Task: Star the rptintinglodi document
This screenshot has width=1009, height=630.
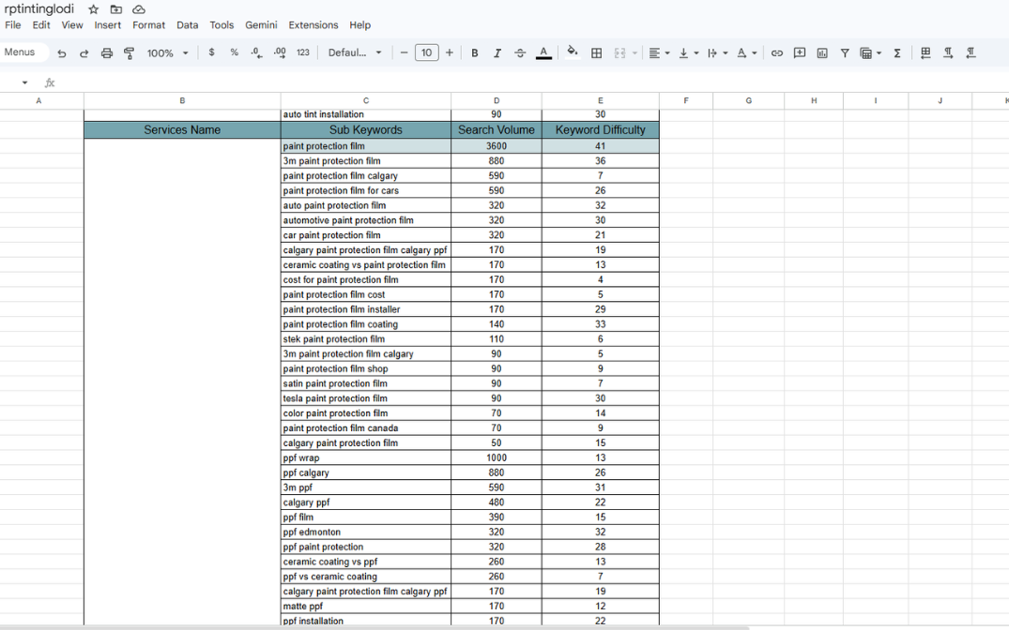Action: [x=93, y=9]
